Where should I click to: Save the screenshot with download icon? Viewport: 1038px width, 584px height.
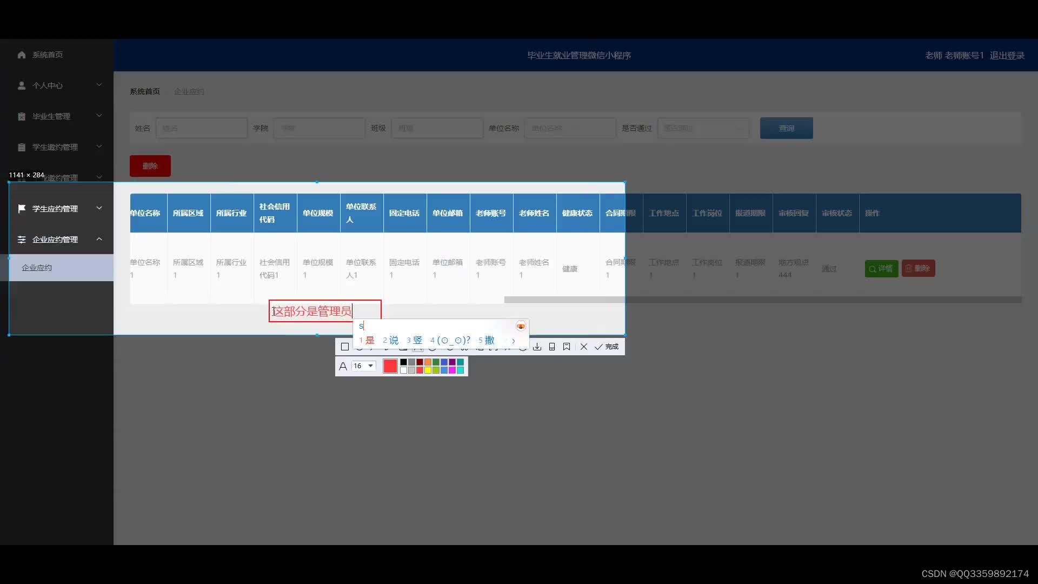tap(537, 347)
